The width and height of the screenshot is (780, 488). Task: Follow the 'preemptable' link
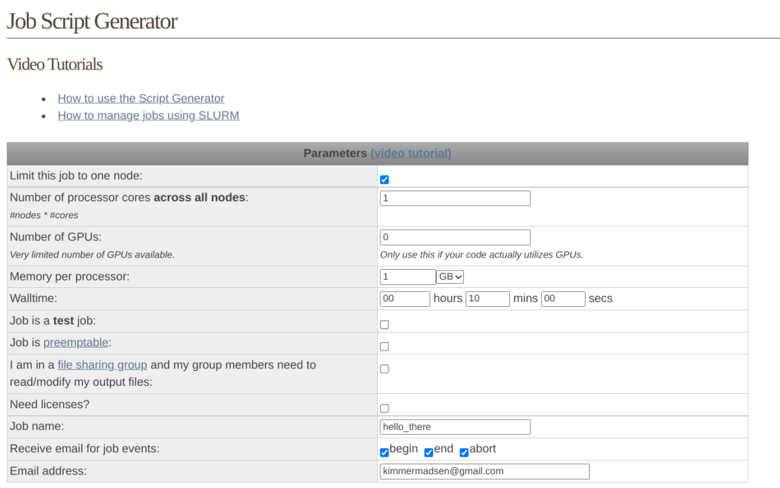(76, 343)
